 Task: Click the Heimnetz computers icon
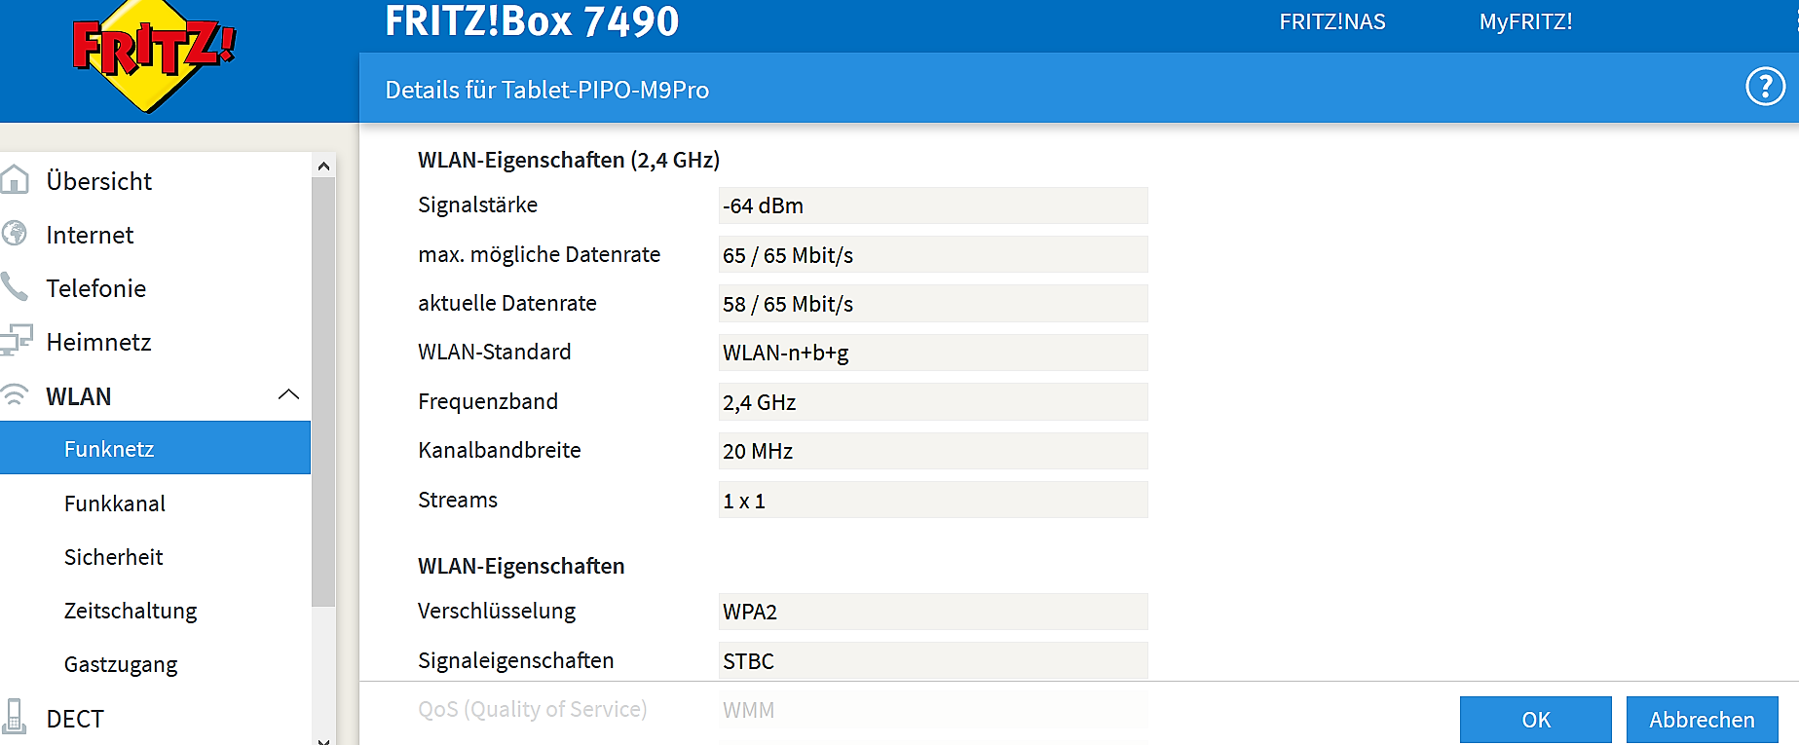[x=16, y=340]
